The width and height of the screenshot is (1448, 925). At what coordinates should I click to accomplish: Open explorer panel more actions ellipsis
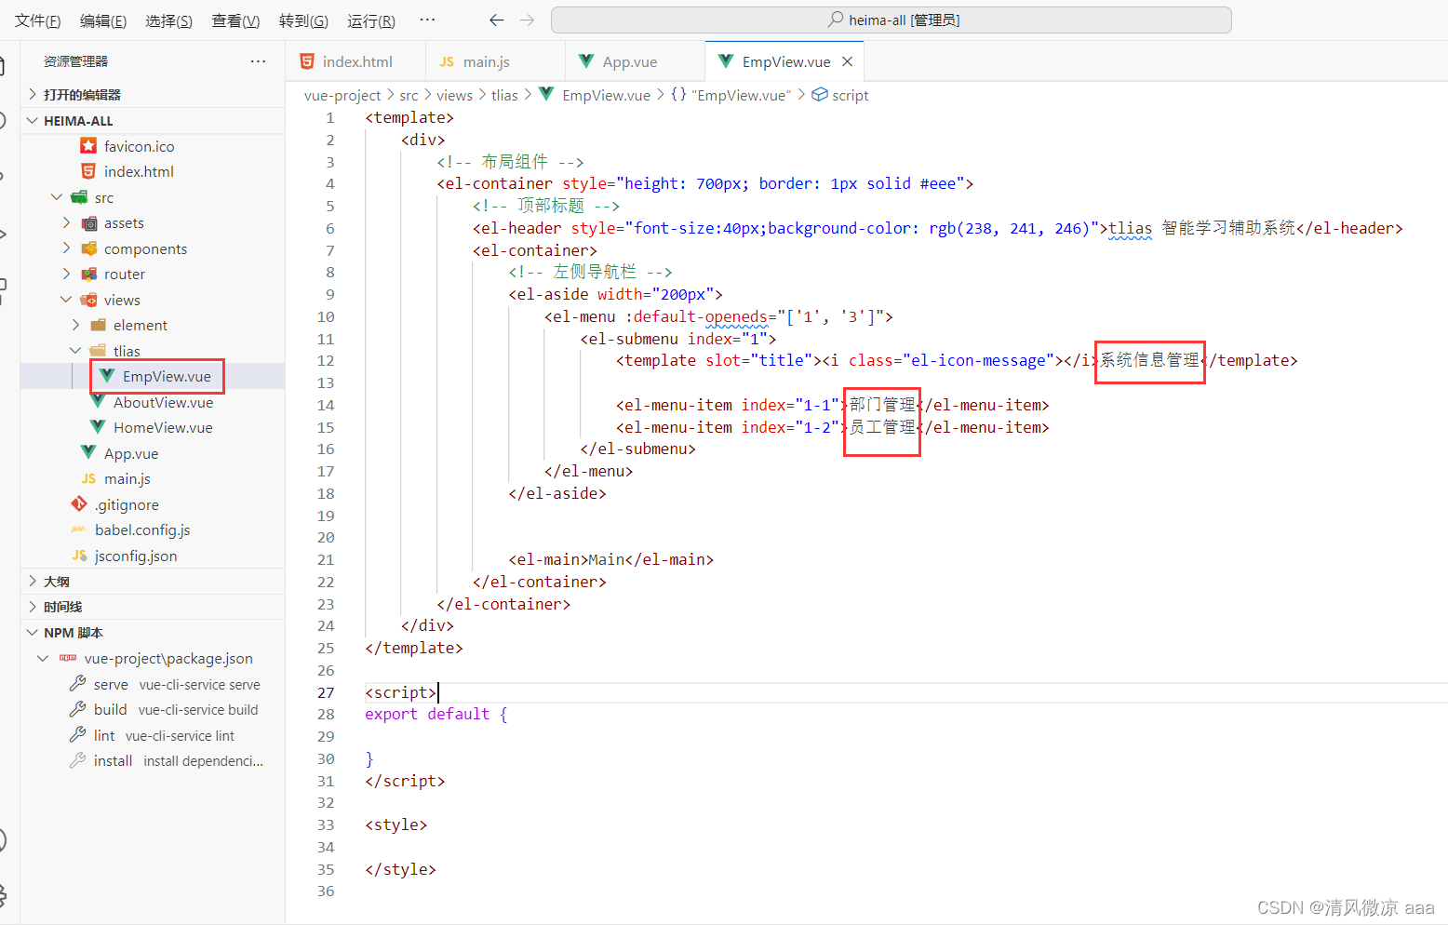click(258, 61)
